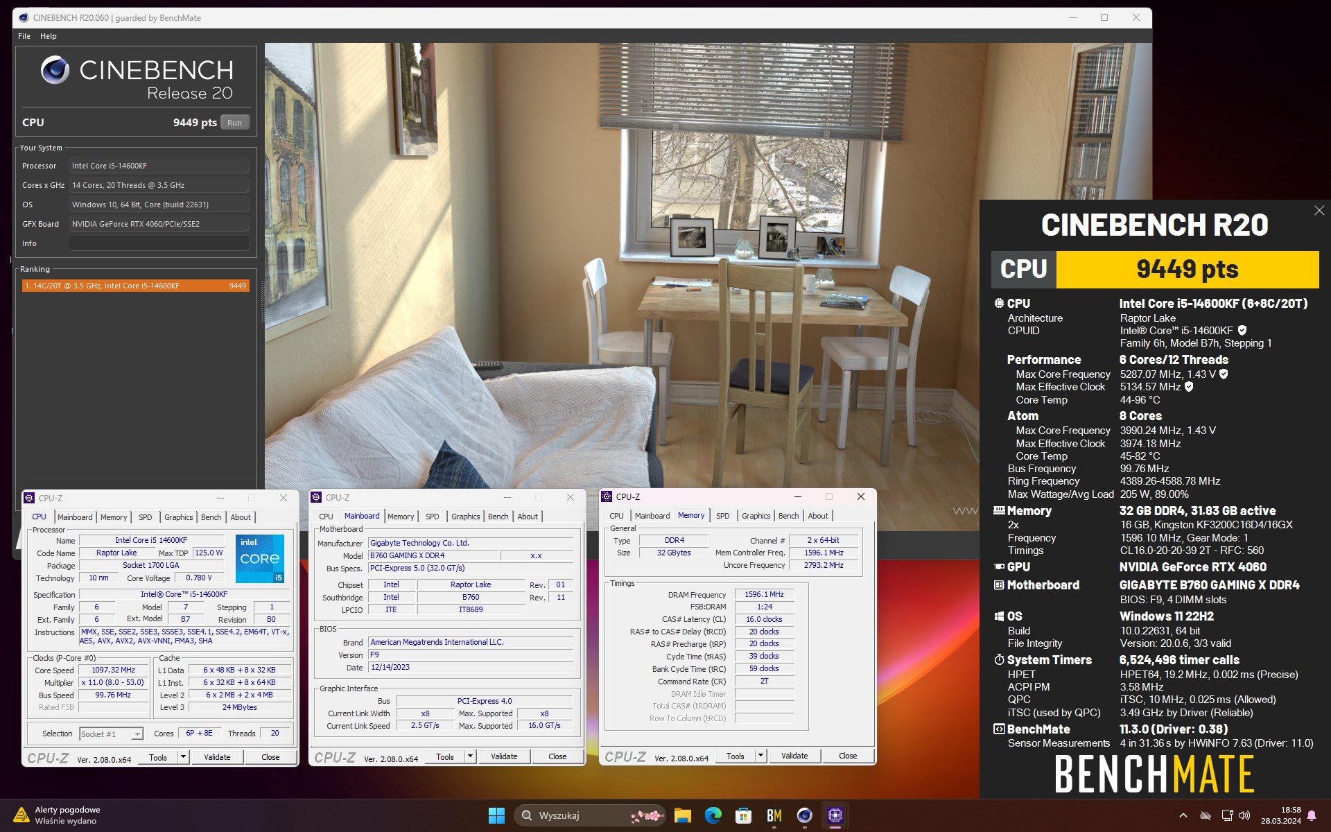This screenshot has height=832, width=1331.
Task: Click CPU-Z app icon in first window title
Action: [x=29, y=498]
